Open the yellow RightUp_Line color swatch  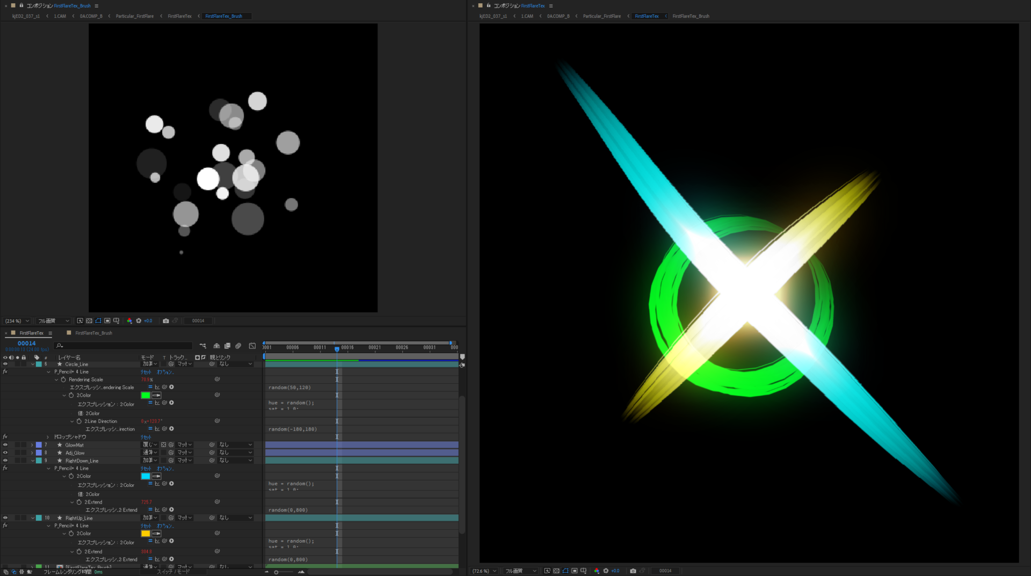point(146,534)
